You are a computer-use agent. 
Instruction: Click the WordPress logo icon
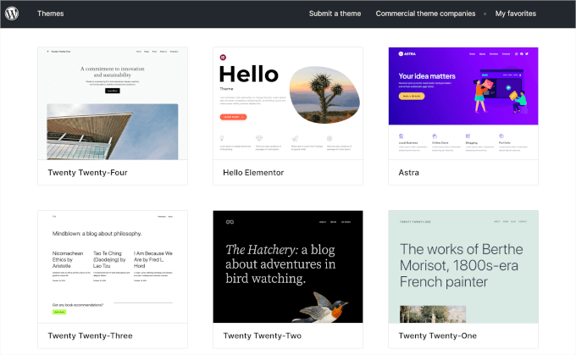[12, 14]
